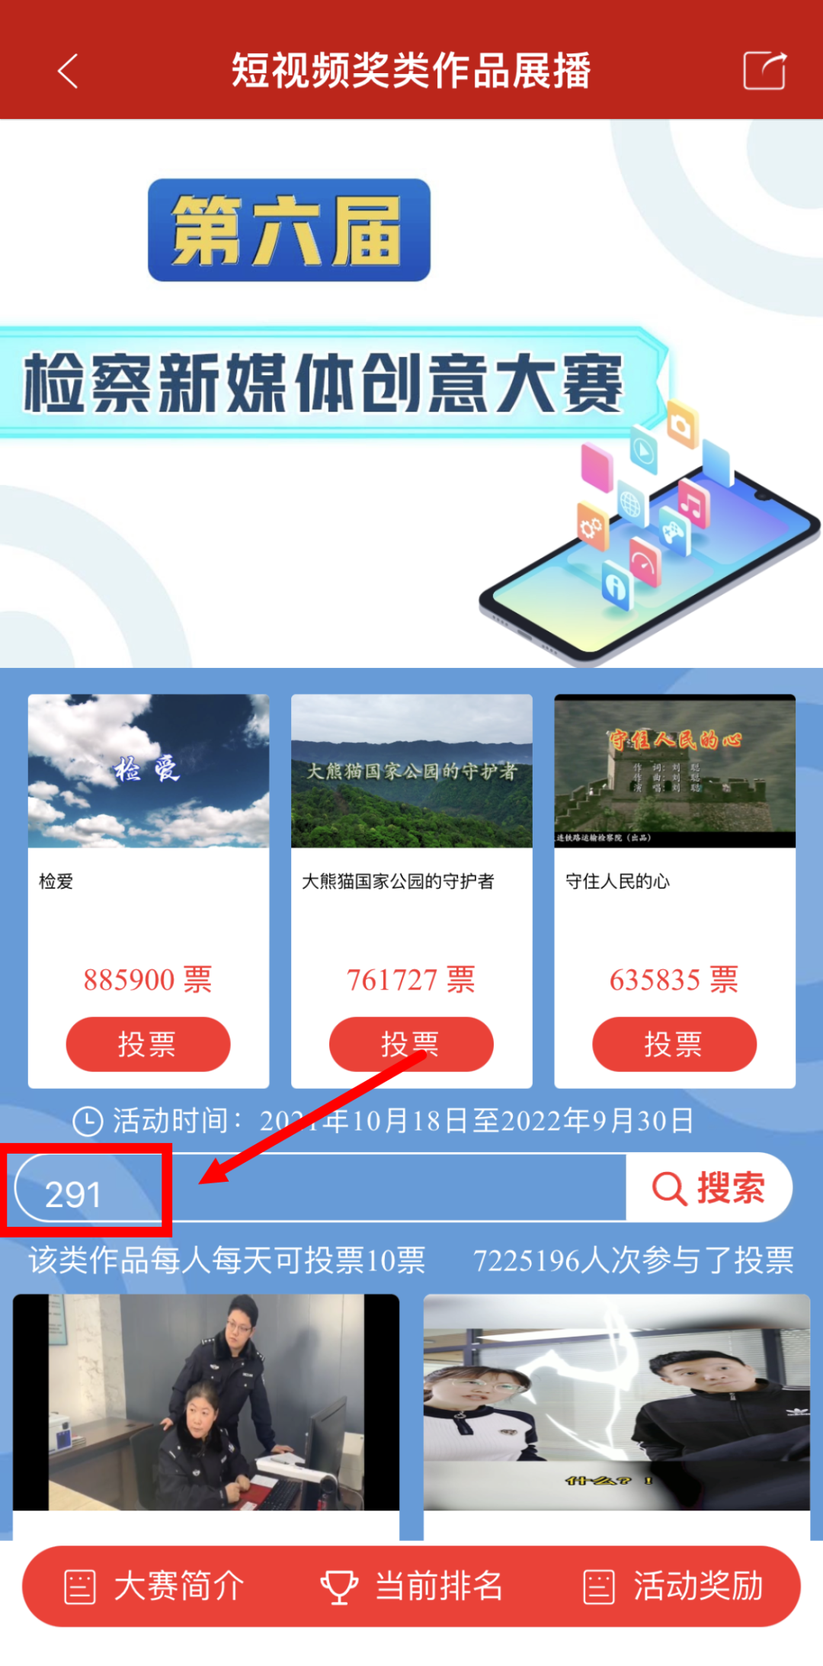Switch to 当前排名 tab
This screenshot has height=1666, width=823.
click(x=412, y=1587)
